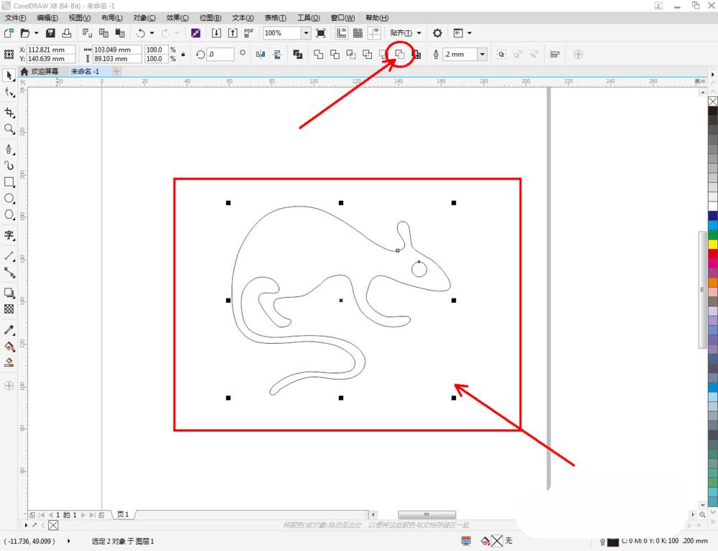Click the Mirror vertically icon
The width and height of the screenshot is (718, 551).
pos(277,55)
